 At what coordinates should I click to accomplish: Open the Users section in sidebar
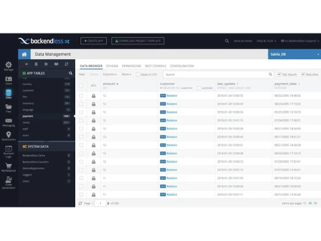[8, 80]
